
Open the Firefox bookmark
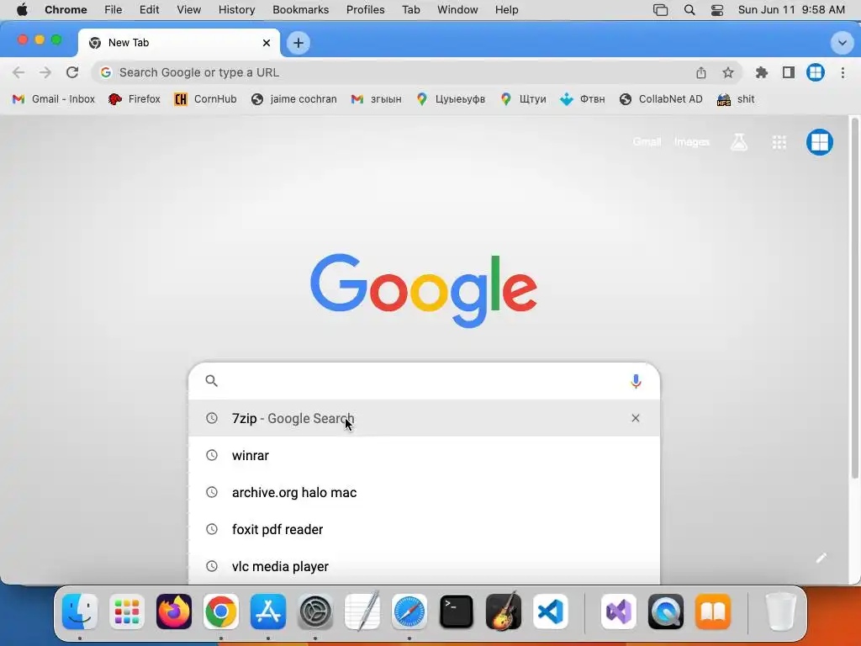click(135, 99)
